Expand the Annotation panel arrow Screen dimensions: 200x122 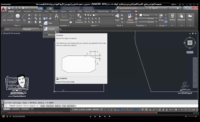(x=68, y=25)
